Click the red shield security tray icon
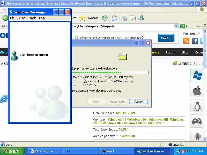The image size is (207, 155). (x=183, y=151)
